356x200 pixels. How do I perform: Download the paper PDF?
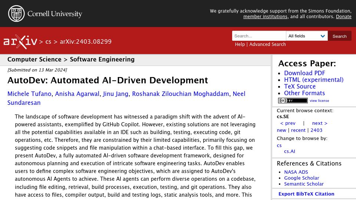(x=304, y=73)
